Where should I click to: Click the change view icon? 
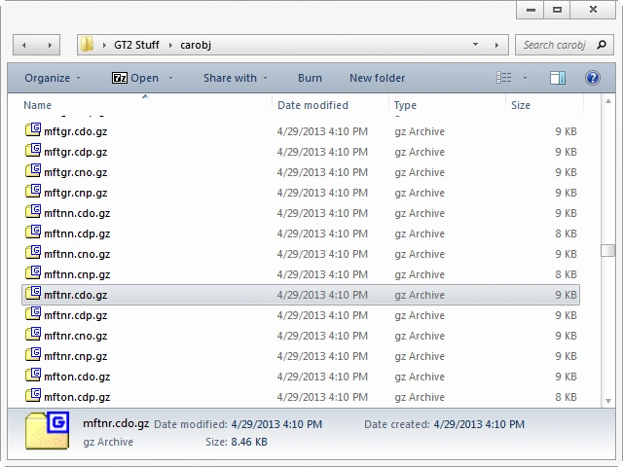[504, 78]
